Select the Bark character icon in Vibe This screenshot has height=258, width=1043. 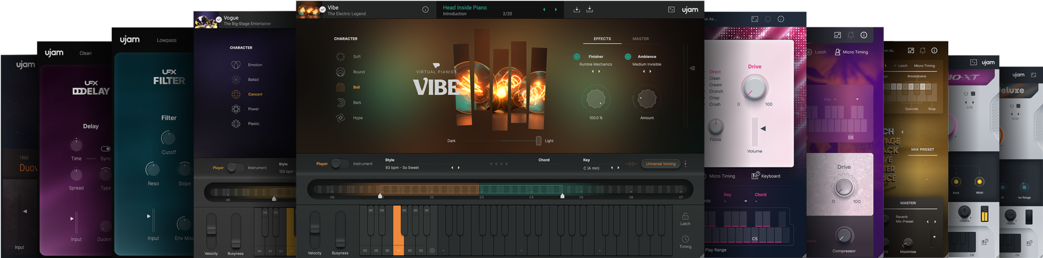[x=340, y=102]
